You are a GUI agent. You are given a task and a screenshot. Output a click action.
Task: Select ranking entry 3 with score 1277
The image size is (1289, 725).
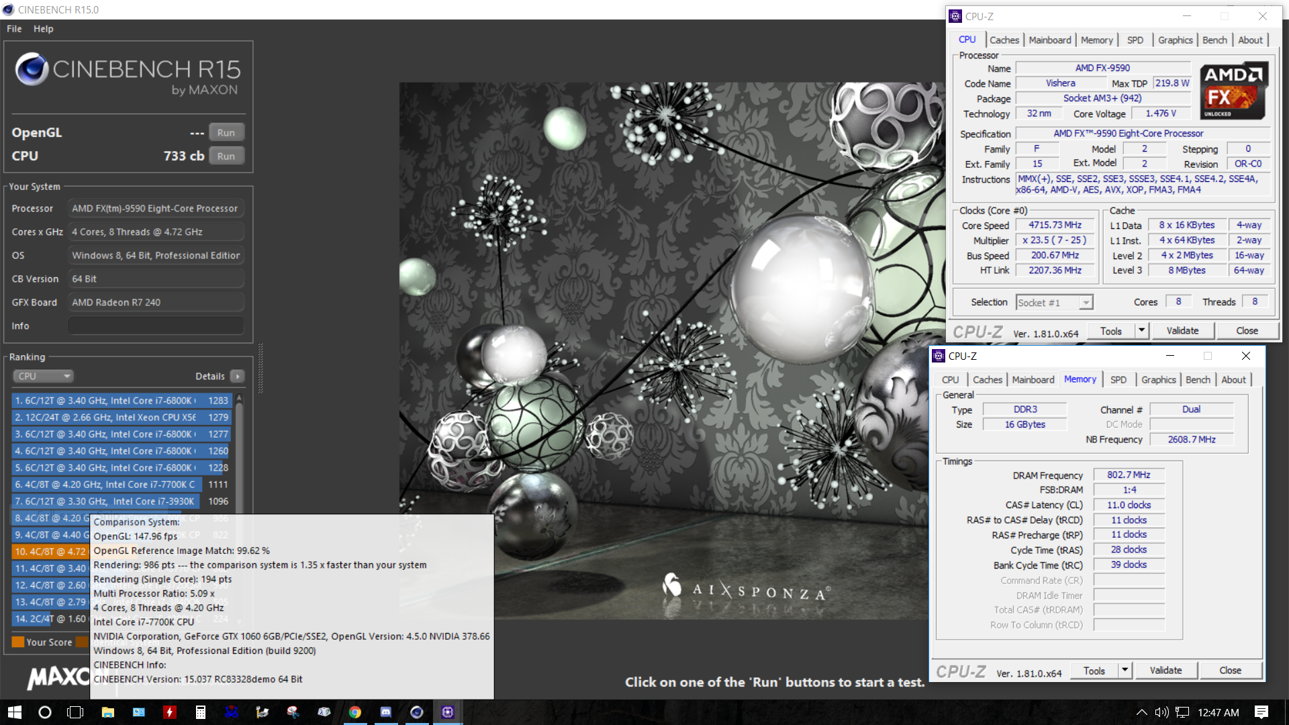122,434
